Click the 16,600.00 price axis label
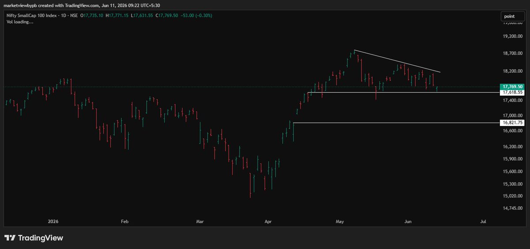The width and height of the screenshot is (530, 249). click(512, 131)
